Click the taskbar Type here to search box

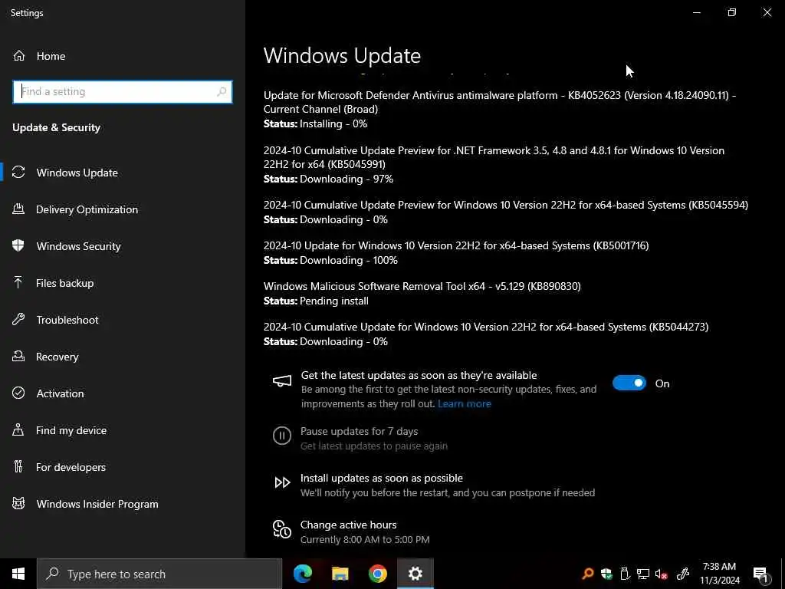pyautogui.click(x=159, y=574)
